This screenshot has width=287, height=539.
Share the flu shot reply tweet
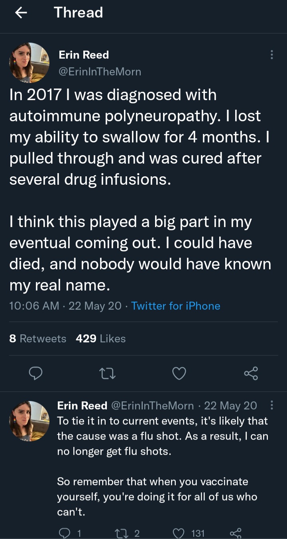click(x=236, y=533)
